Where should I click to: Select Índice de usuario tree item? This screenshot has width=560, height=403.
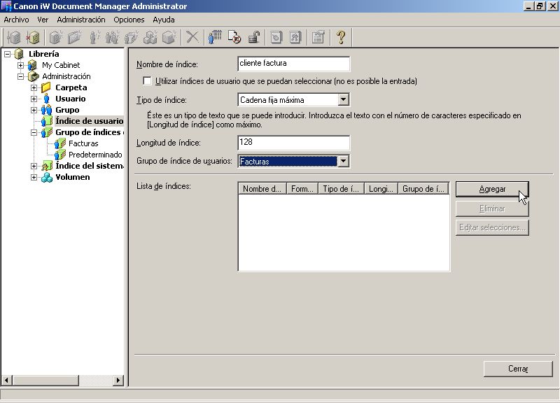(90, 121)
